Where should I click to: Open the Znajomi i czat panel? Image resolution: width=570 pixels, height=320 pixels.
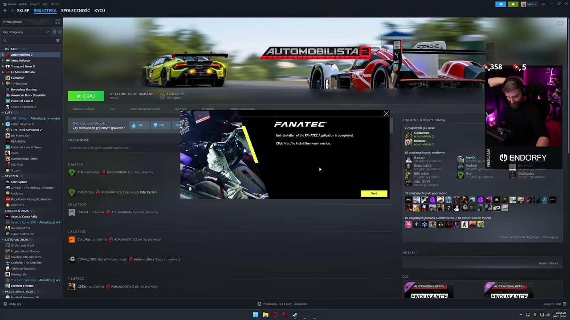click(555, 304)
